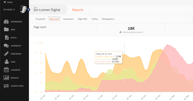This screenshot has width=193, height=101.
Task: Click Competitors text in sidebar
Action: coord(17,86)
